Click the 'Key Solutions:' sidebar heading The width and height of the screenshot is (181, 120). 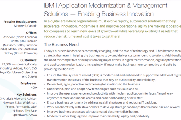27,95
